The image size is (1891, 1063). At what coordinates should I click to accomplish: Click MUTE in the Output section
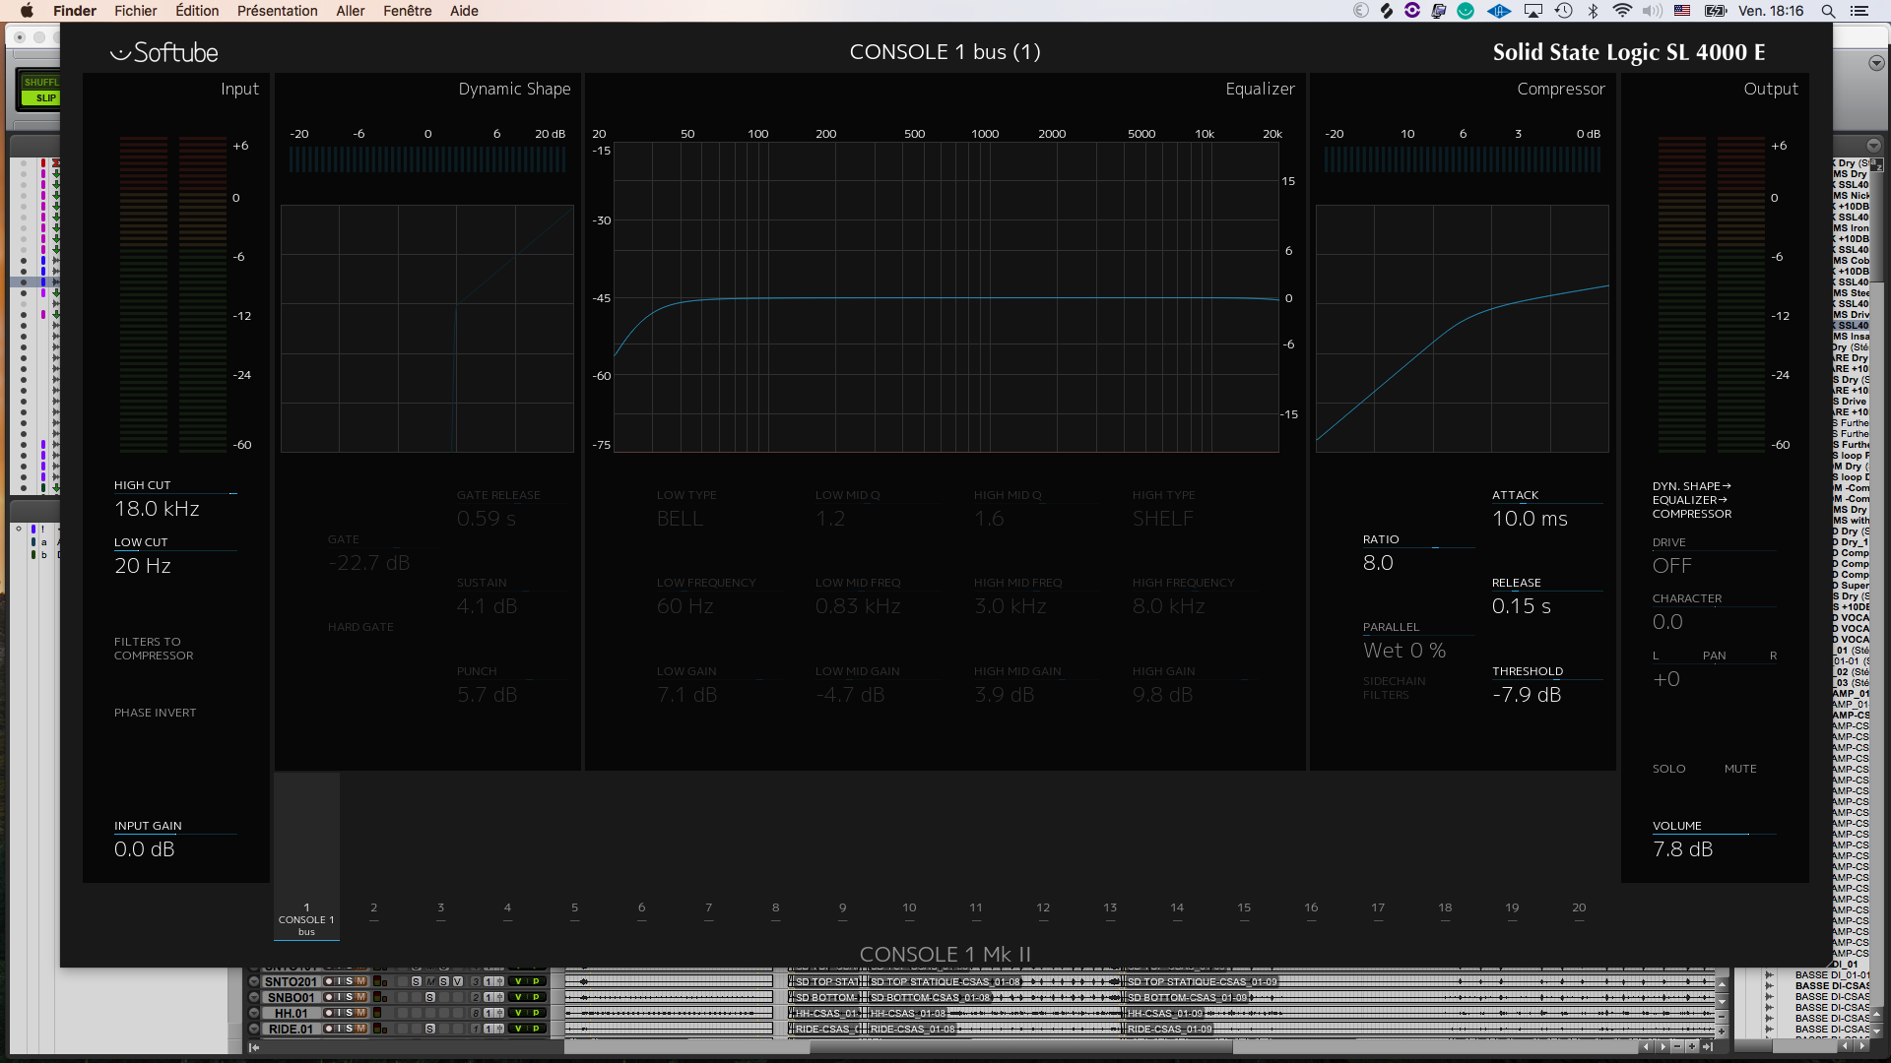click(1741, 769)
